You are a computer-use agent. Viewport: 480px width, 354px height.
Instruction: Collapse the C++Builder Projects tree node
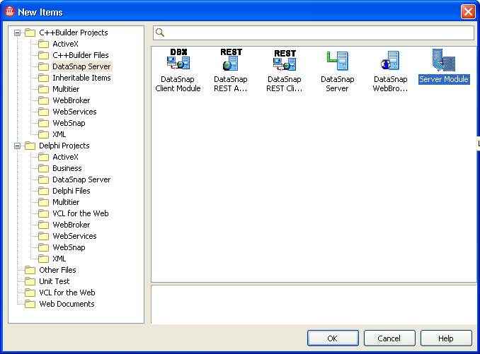coord(18,33)
